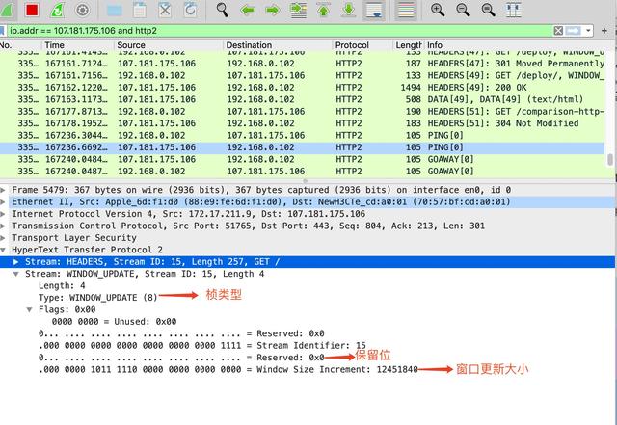617x425 pixels.
Task: Find a packet with magnifier
Action: pos(223,10)
